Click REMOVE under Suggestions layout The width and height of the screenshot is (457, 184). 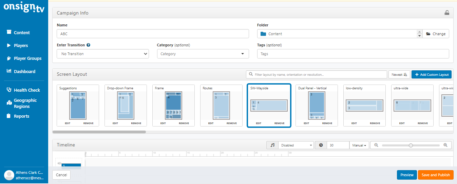pyautogui.click(x=89, y=123)
